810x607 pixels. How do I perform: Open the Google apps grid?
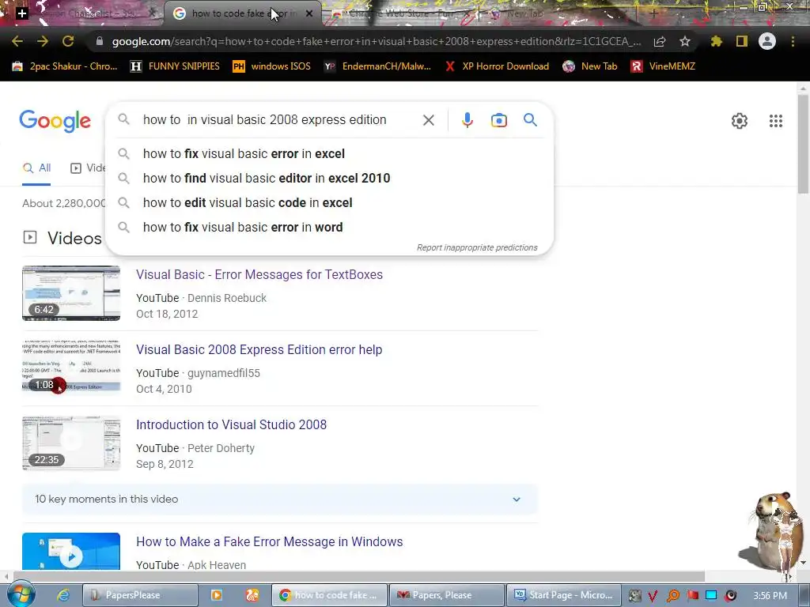pyautogui.click(x=775, y=121)
